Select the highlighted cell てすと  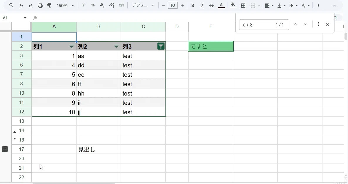click(211, 46)
